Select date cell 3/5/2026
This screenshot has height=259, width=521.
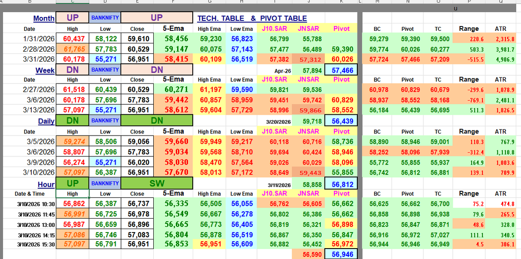coord(29,141)
